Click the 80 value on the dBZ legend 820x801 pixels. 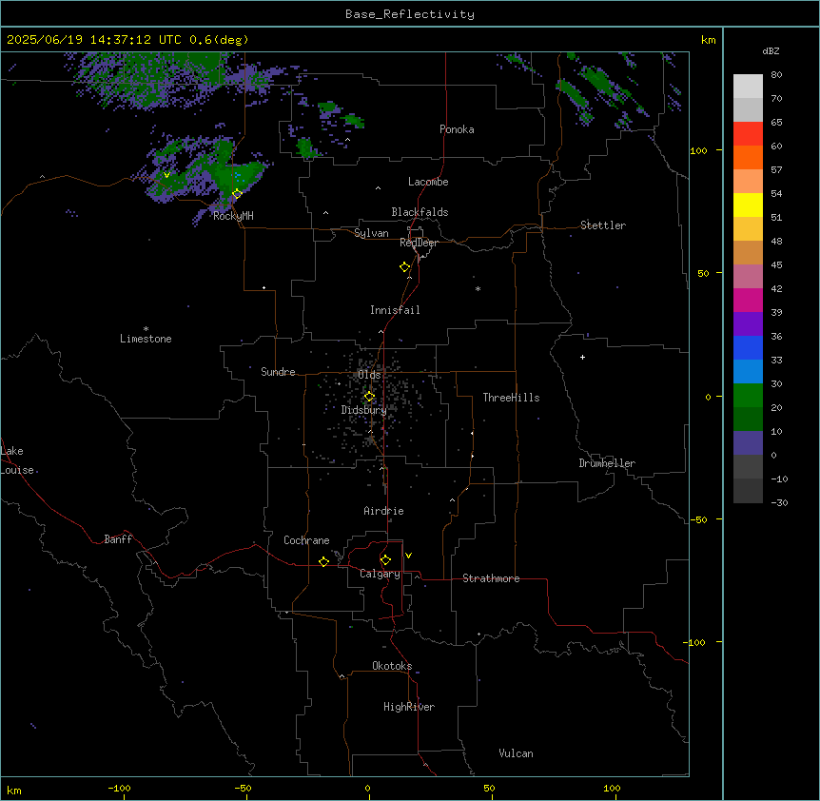tap(776, 75)
